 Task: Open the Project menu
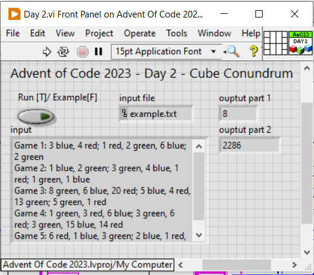pos(99,33)
